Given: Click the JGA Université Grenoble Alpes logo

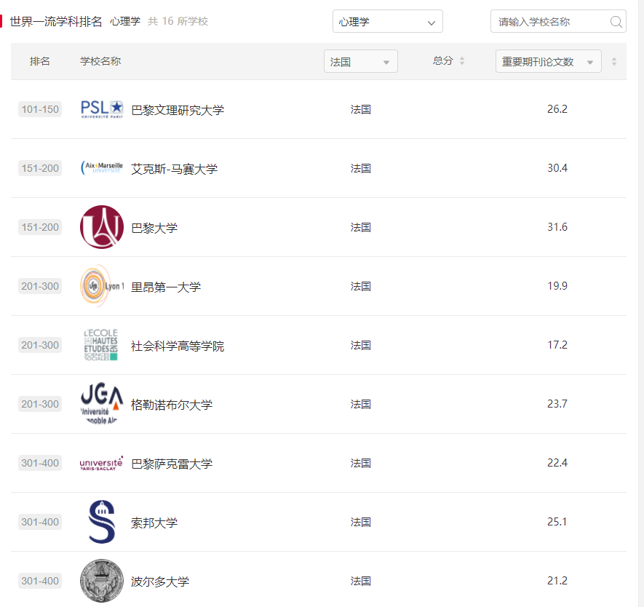Looking at the screenshot, I should [101, 403].
